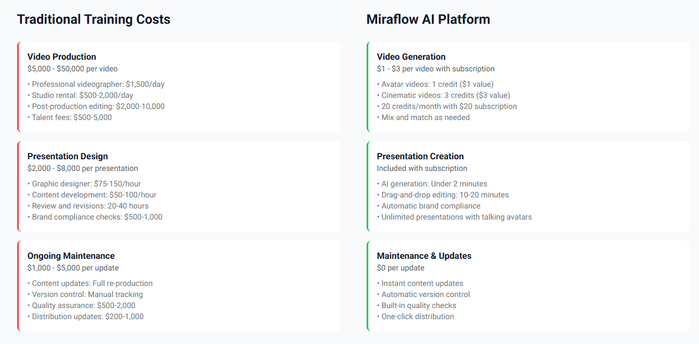Click the $5,000 - $50,000 per video price

coord(72,69)
